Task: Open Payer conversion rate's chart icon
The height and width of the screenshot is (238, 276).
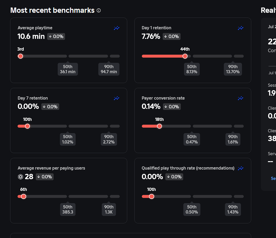Action: 240,98
